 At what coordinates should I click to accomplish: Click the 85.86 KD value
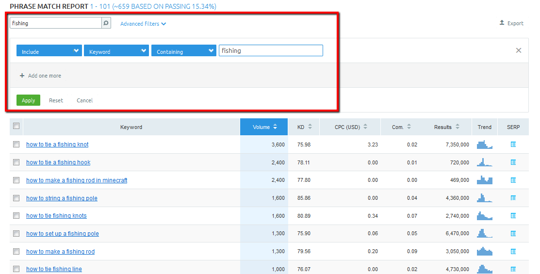pyautogui.click(x=304, y=198)
